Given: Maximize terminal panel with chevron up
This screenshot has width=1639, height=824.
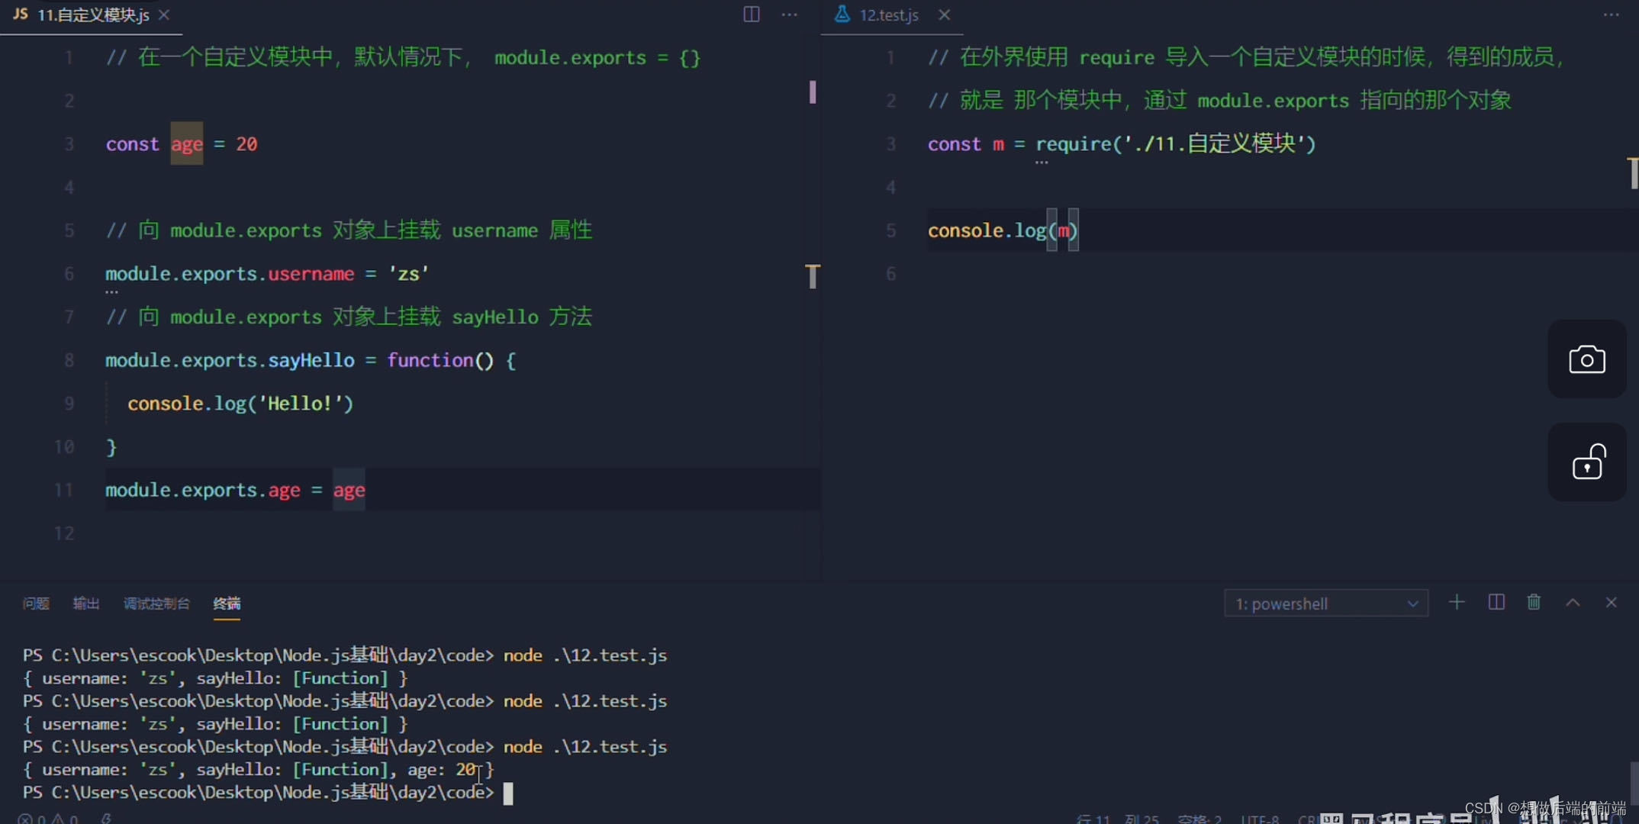Looking at the screenshot, I should coord(1573,603).
